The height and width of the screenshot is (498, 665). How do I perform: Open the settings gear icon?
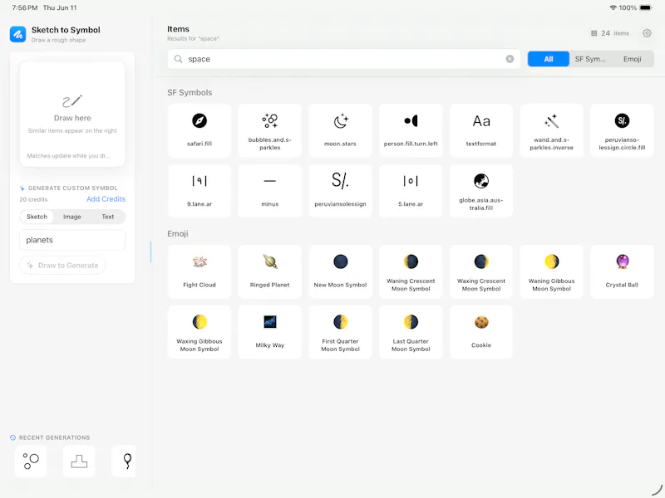click(647, 33)
